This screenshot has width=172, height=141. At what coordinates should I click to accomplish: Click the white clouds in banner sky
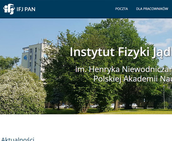(x=154, y=26)
